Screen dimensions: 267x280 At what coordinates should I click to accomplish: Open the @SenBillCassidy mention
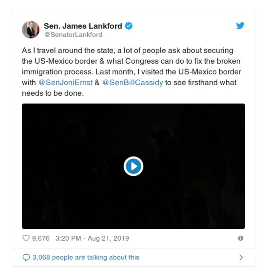(x=133, y=83)
